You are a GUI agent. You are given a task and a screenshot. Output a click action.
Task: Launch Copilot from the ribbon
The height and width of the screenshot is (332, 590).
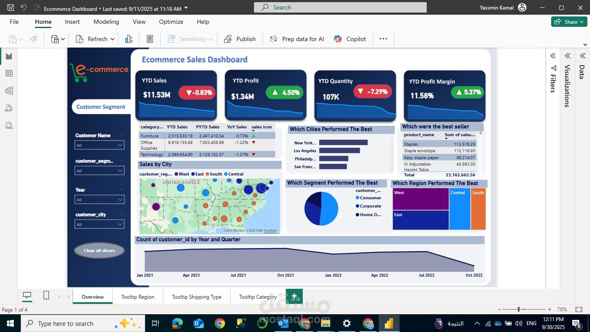(349, 39)
